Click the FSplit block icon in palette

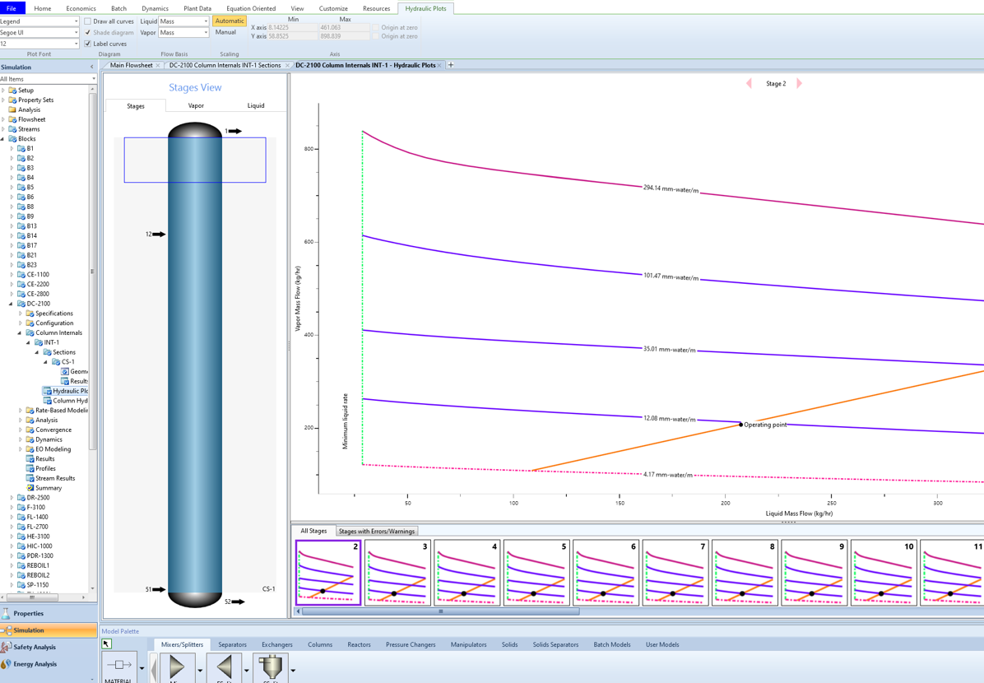coord(224,667)
